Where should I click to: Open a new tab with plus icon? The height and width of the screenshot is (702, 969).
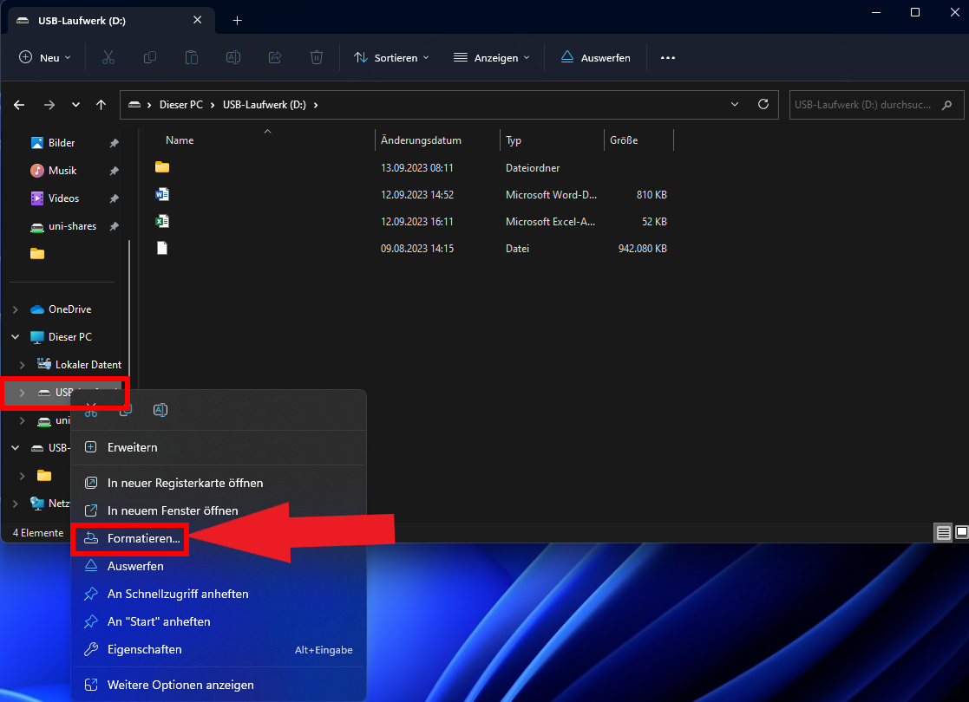point(238,21)
